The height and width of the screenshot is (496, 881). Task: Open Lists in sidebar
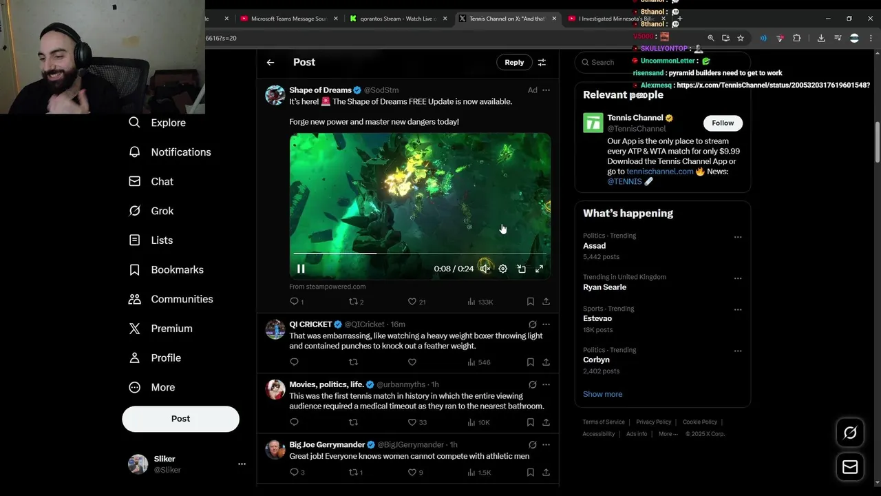pos(151,240)
